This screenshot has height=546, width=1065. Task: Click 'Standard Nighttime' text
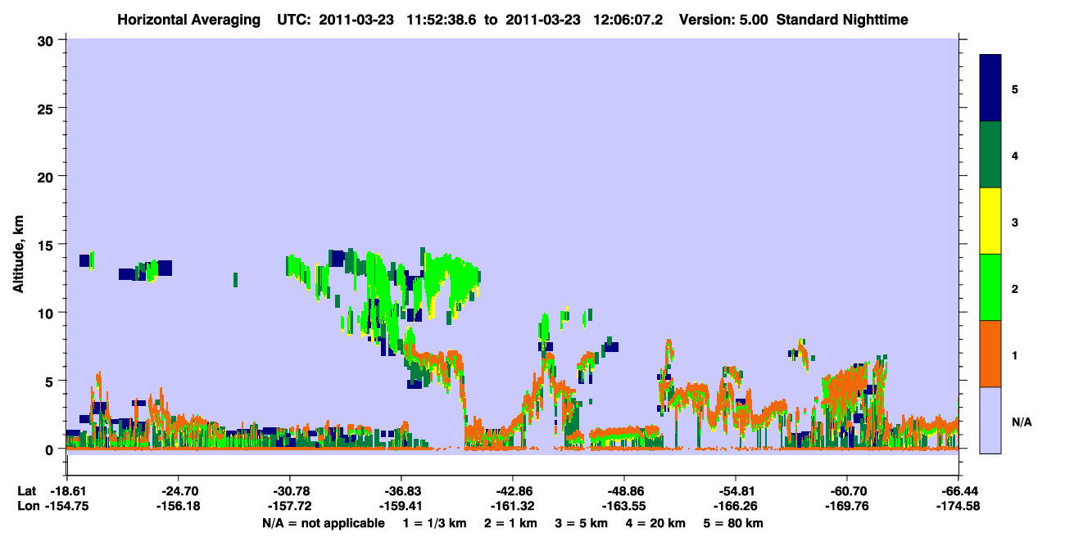(x=842, y=20)
